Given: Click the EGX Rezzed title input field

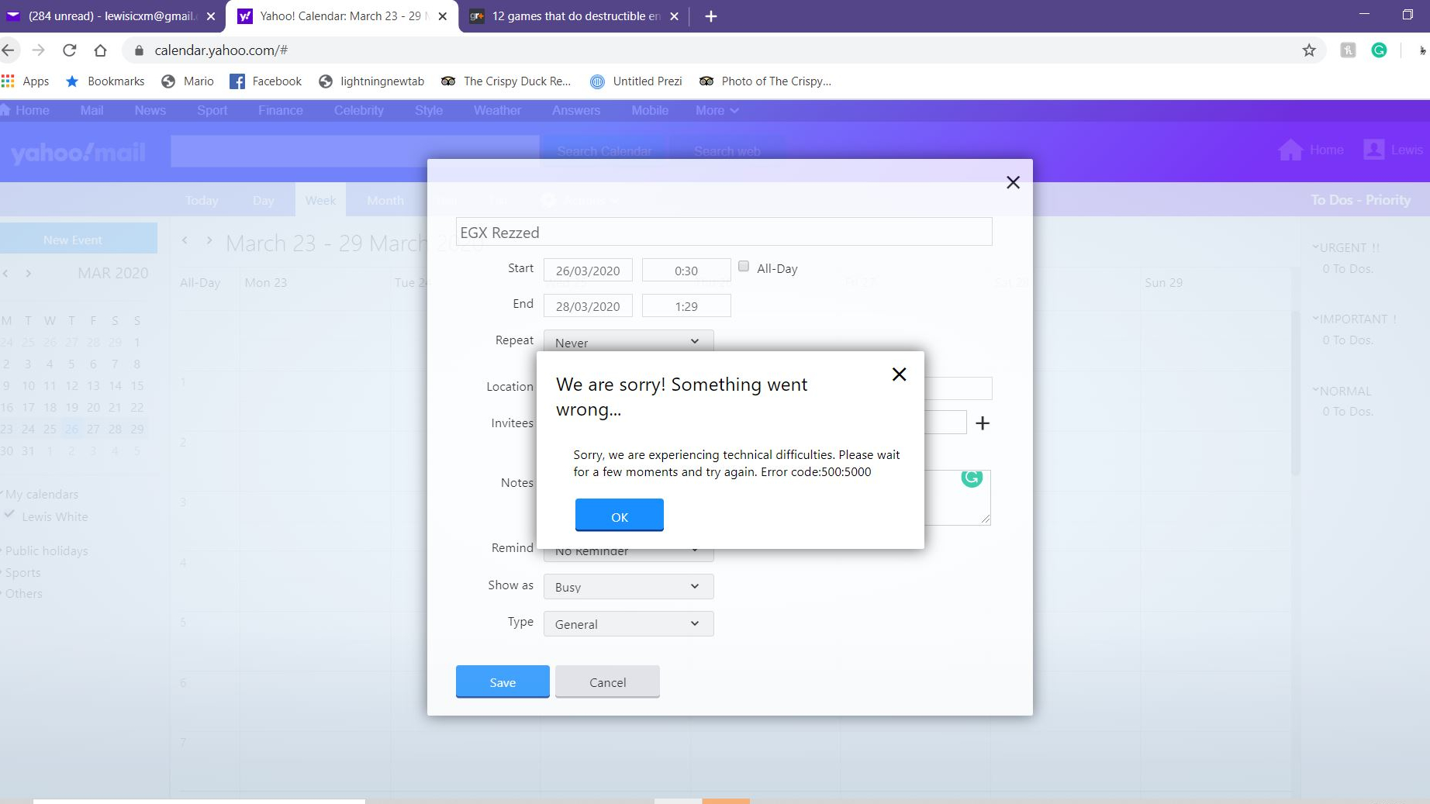Looking at the screenshot, I should 723,231.
